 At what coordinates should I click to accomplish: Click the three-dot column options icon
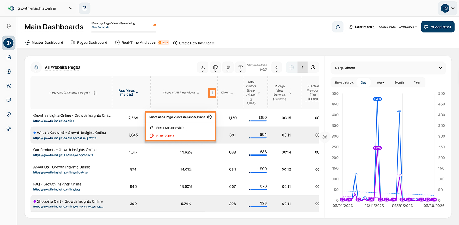212,93
